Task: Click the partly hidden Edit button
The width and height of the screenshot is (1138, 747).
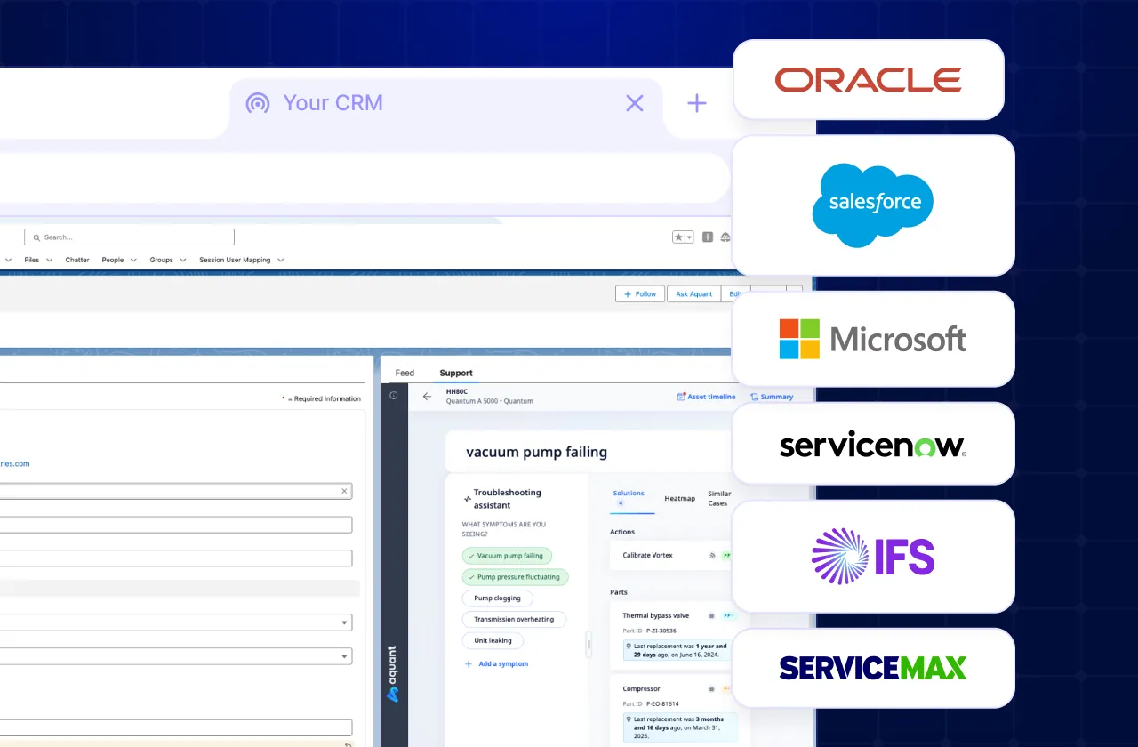Action: tap(736, 293)
